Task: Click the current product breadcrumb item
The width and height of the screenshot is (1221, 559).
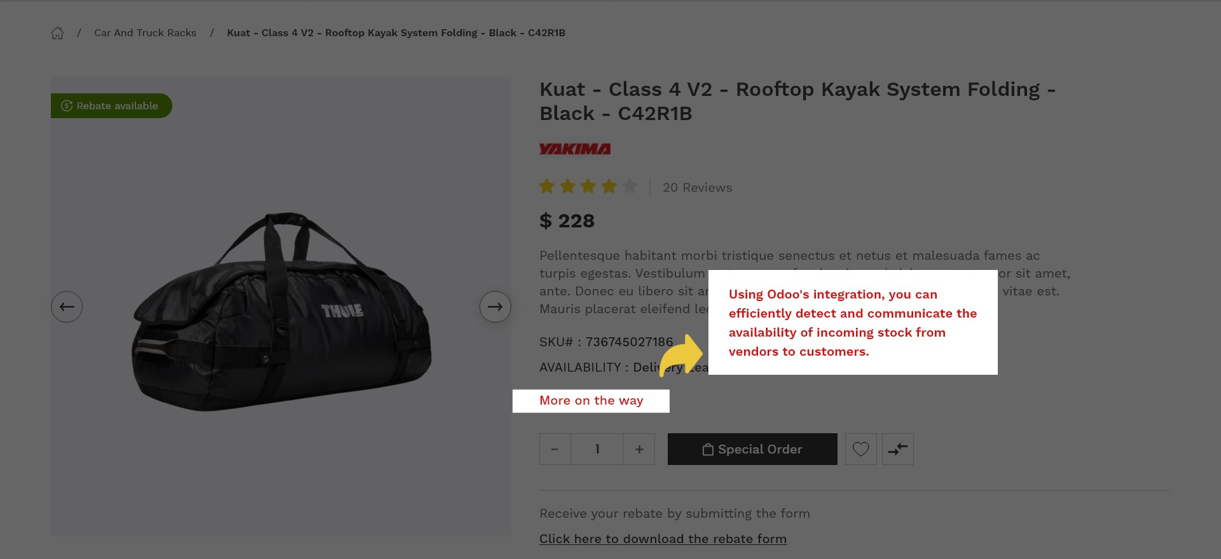Action: 396,33
